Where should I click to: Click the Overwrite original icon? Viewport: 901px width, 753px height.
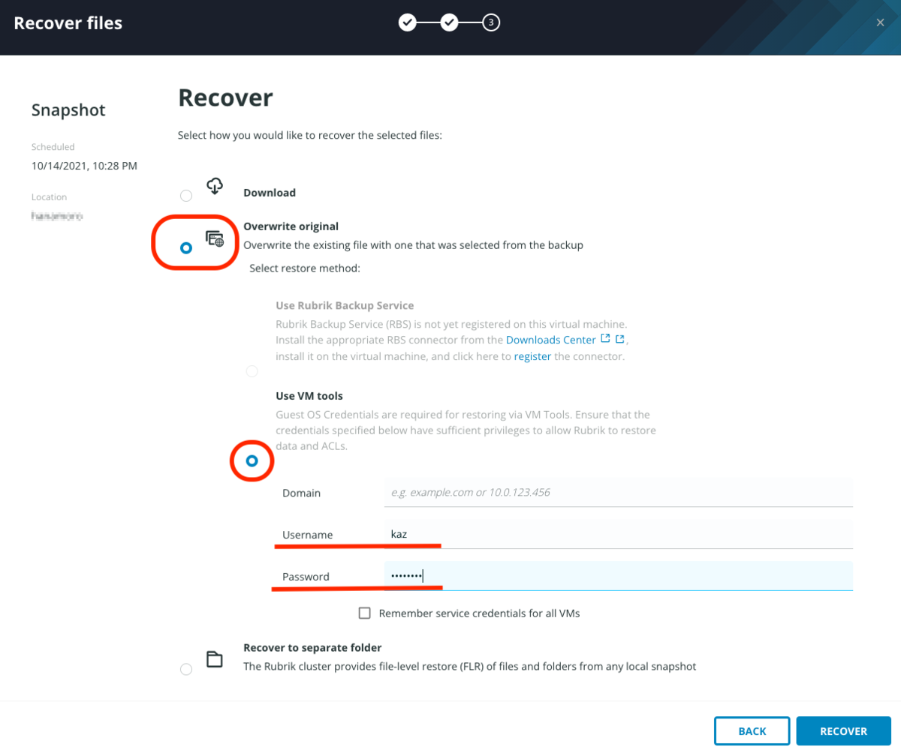point(215,239)
